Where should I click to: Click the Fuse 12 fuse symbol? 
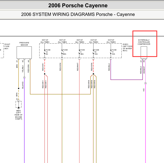point(45,52)
